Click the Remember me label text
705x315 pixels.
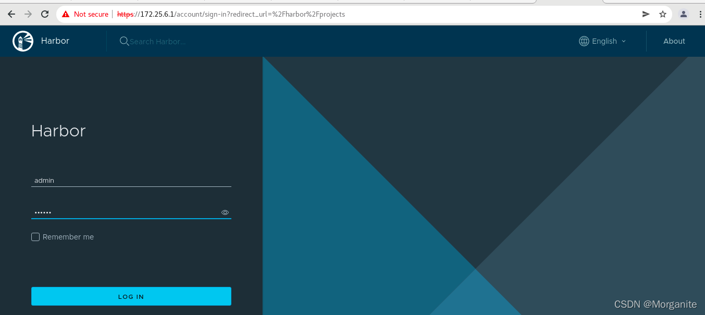(68, 237)
